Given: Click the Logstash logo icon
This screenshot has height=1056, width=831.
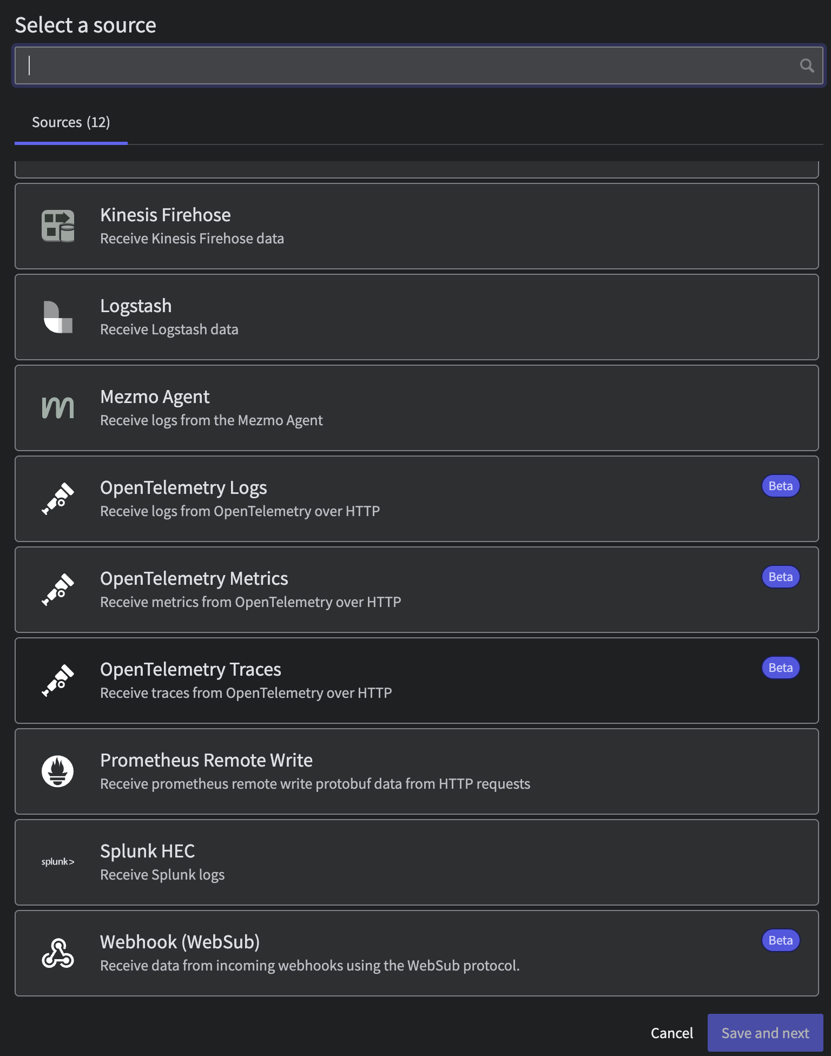Looking at the screenshot, I should tap(58, 316).
